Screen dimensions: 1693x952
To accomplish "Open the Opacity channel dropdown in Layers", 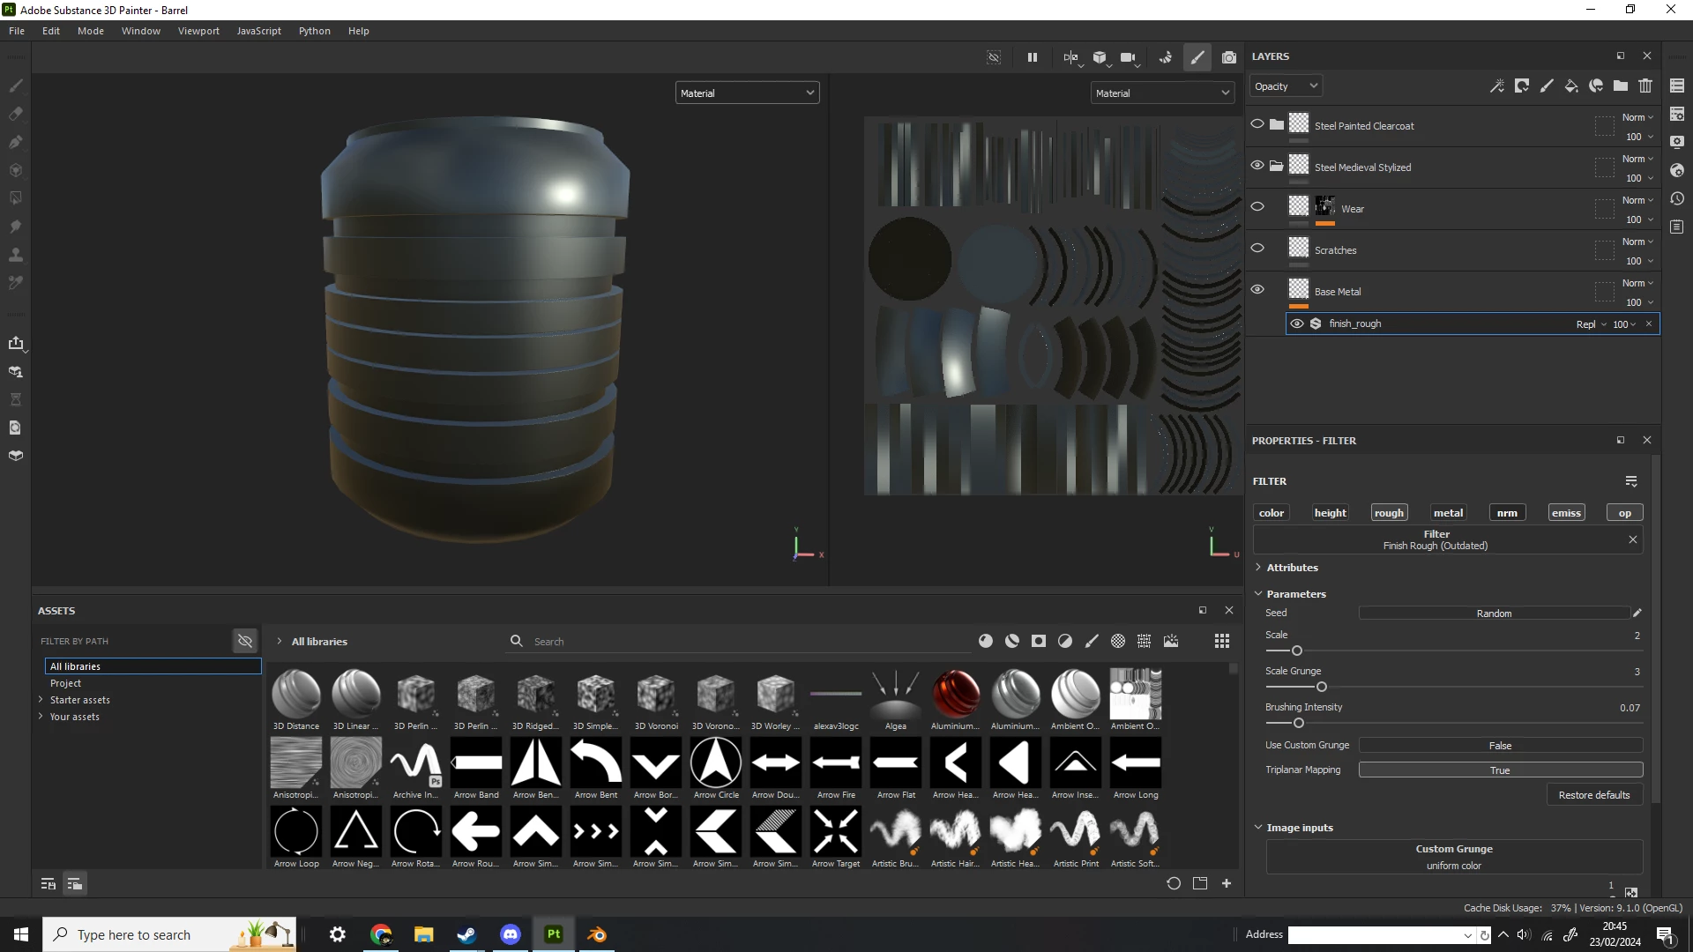I will coord(1285,86).
